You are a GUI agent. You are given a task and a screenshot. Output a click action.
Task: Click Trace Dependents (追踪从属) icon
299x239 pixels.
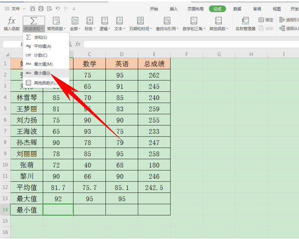pos(282,28)
